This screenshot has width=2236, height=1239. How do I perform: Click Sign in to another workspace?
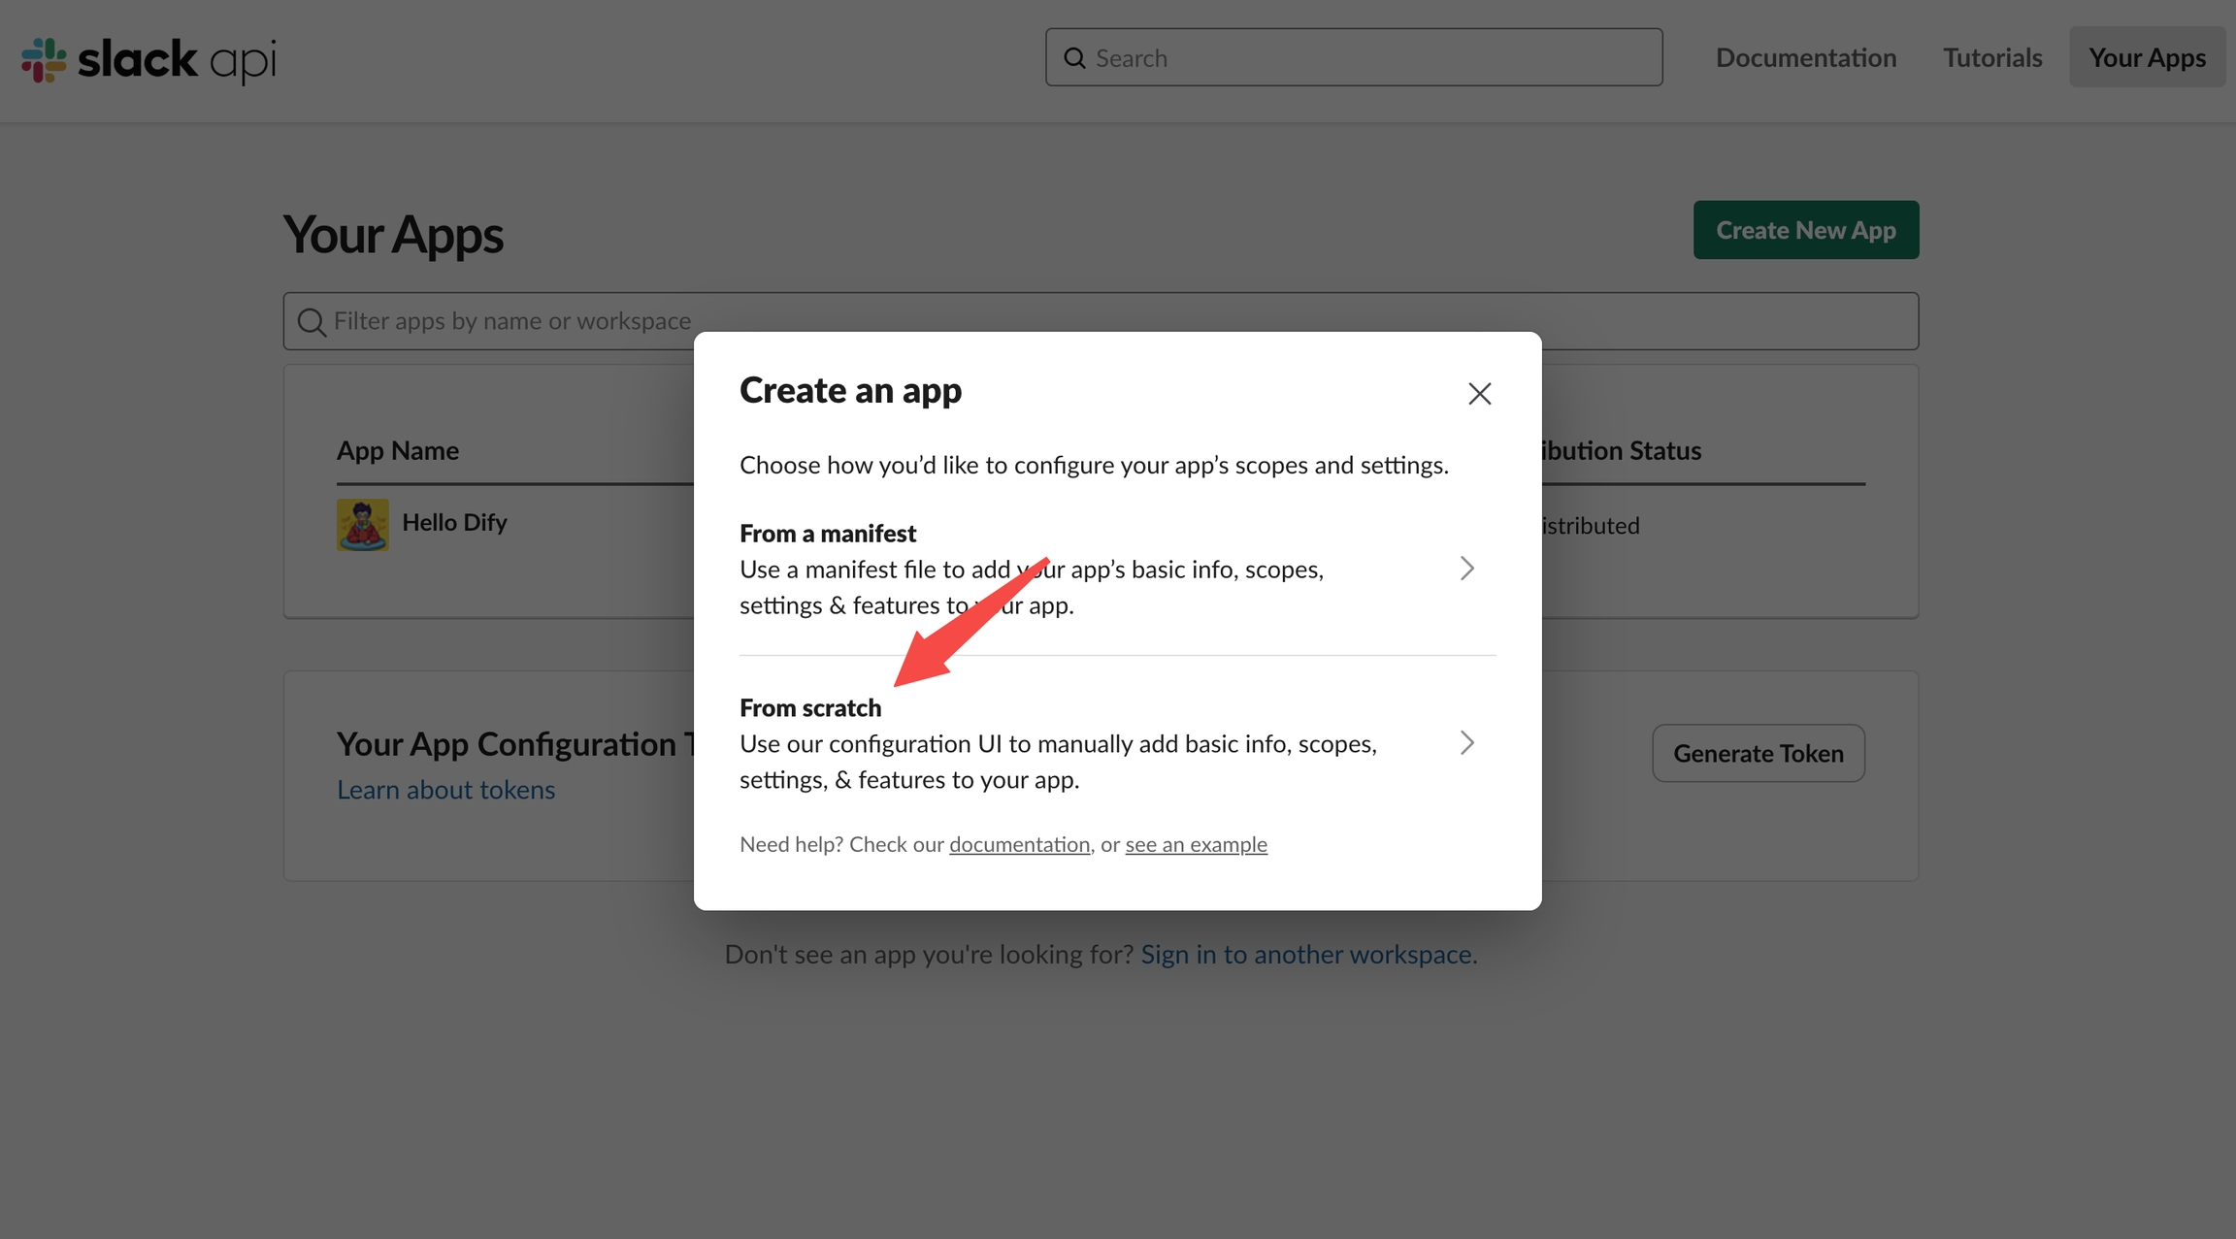coord(1308,955)
